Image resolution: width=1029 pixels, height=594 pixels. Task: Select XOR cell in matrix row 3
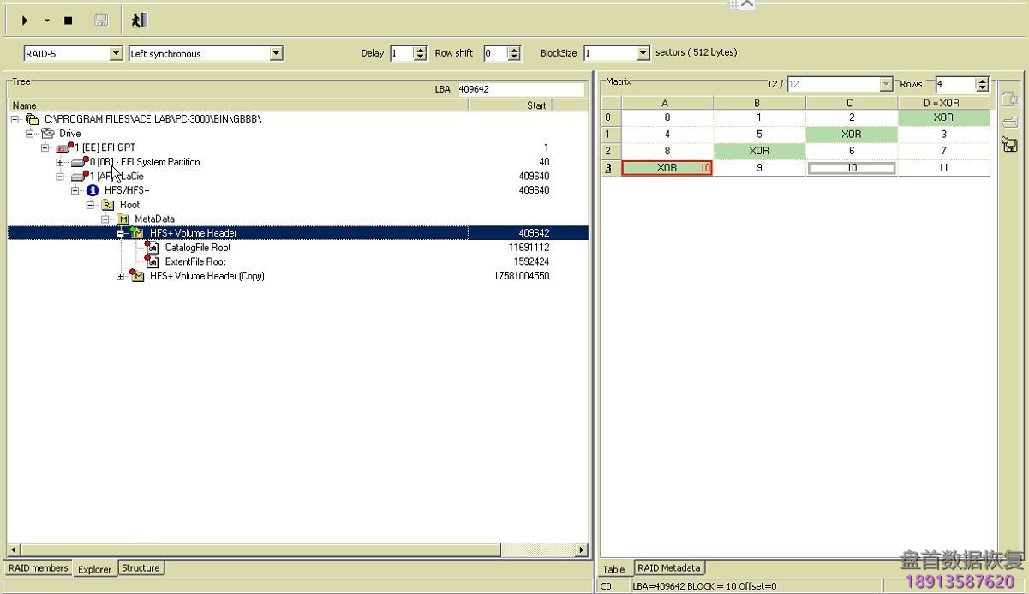[665, 167]
